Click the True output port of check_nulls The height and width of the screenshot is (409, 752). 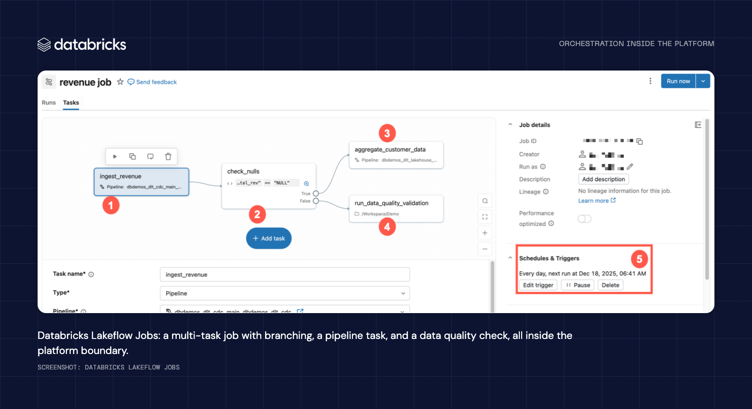coord(316,194)
